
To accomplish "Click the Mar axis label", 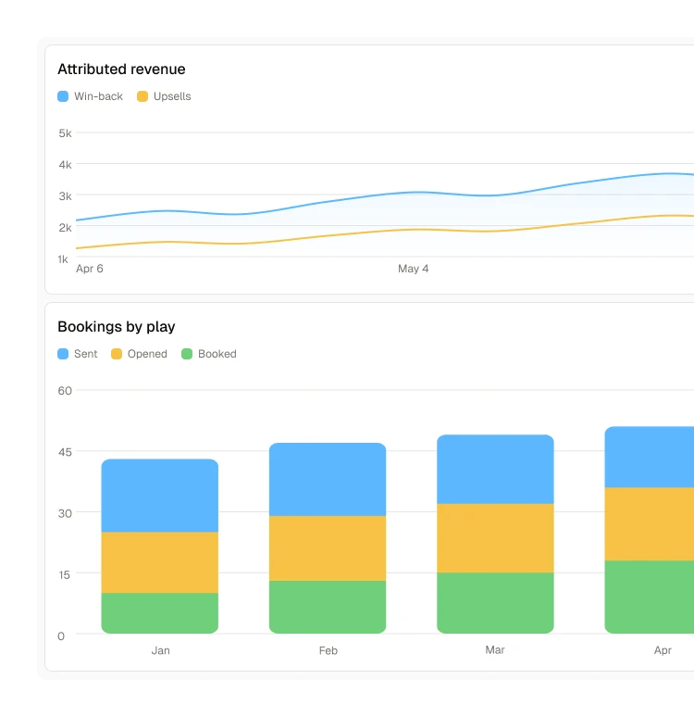I will tap(495, 649).
